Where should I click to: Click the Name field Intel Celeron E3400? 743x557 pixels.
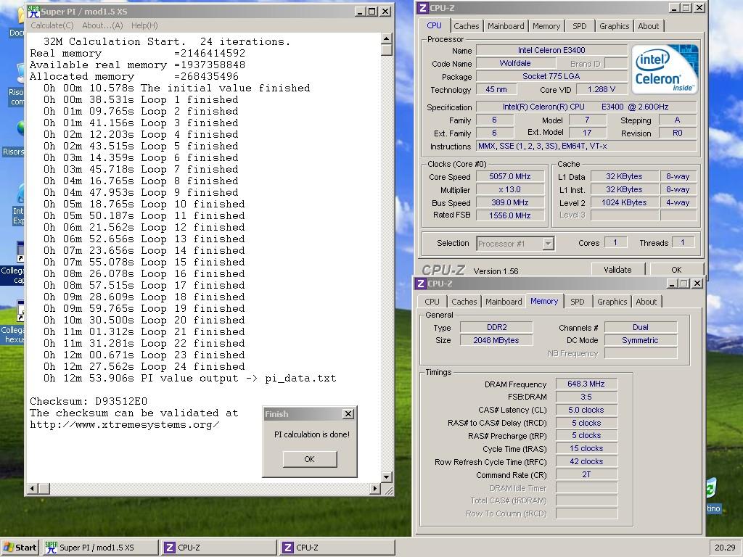tap(551, 50)
